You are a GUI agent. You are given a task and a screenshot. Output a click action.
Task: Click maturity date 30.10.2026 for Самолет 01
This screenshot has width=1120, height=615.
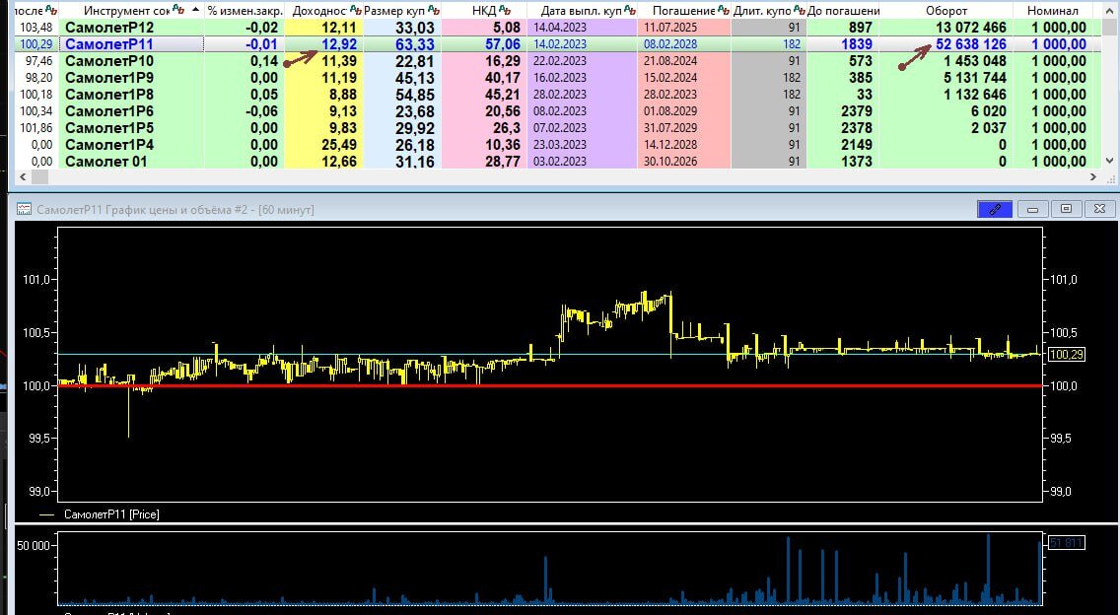coord(670,162)
